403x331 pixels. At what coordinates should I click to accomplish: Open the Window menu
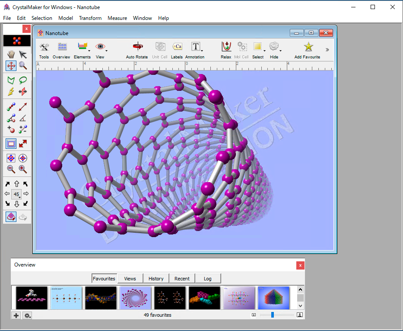click(x=143, y=18)
